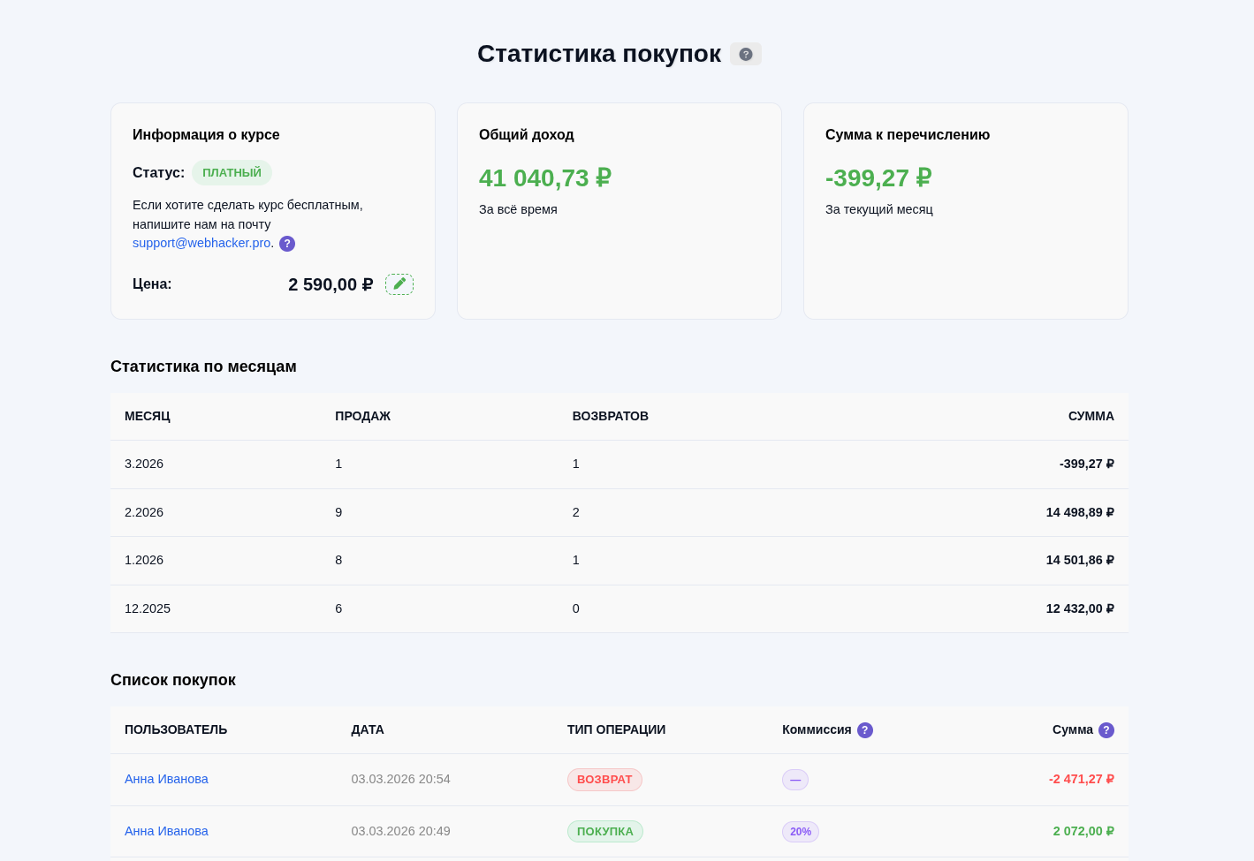Click the "20%" commission badge
The width and height of the screenshot is (1254, 861).
tap(800, 831)
